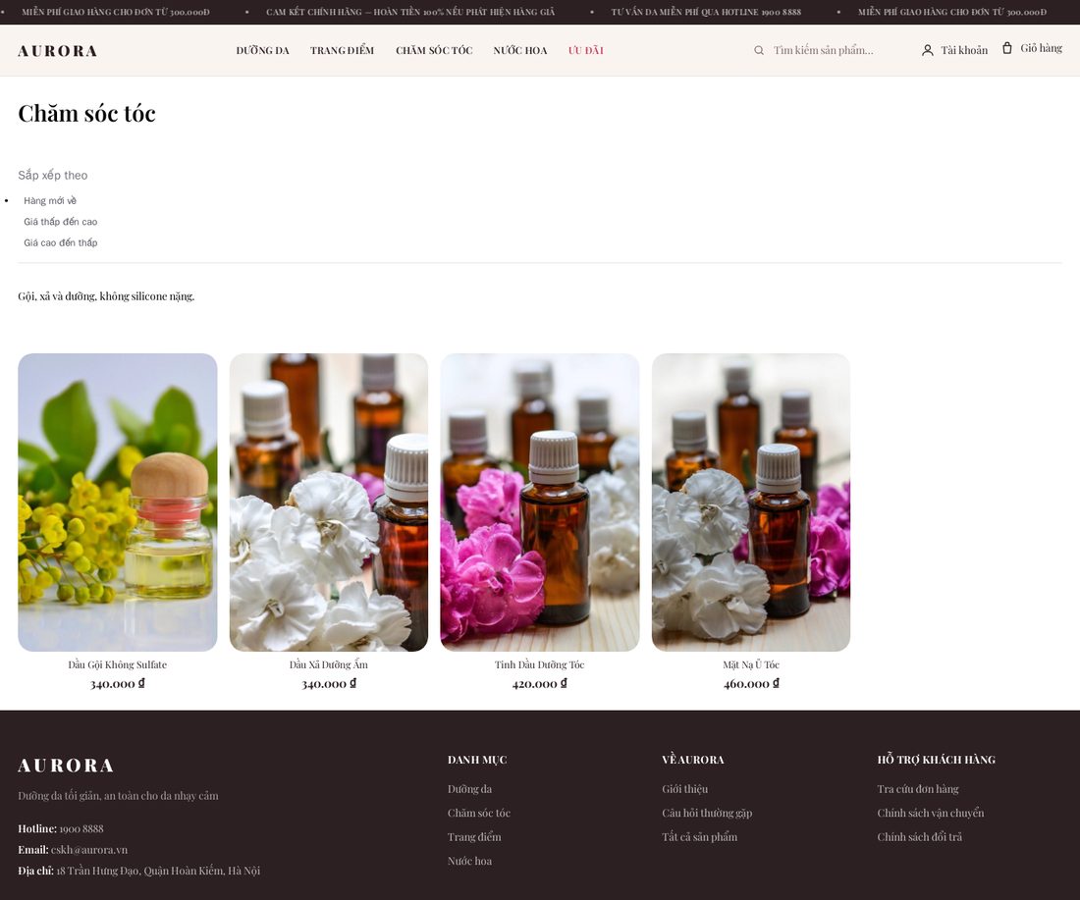Open the Dầu Gội Không Sulfate product image

118,502
